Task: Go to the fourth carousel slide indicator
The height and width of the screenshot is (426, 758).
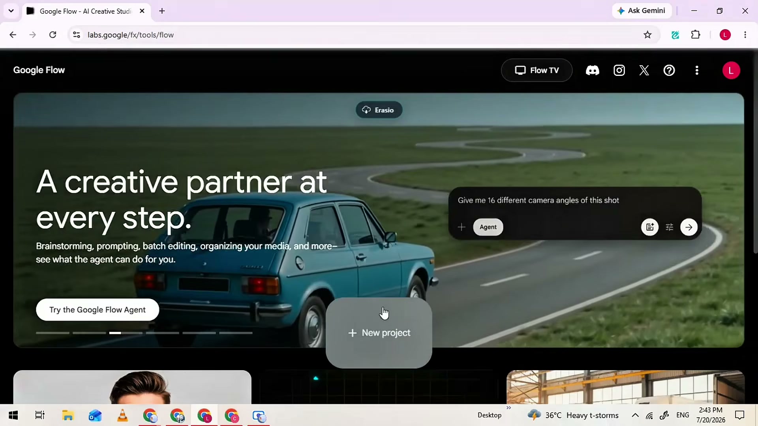Action: pos(162,333)
